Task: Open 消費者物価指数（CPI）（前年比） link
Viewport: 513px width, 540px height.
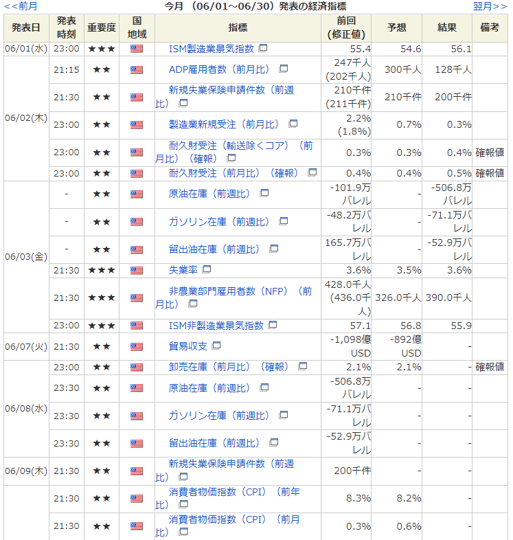Action: coord(227,498)
